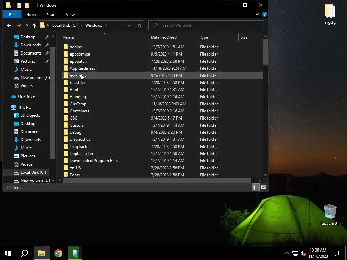Click the network tray icon
The image size is (347, 260).
(x=295, y=253)
